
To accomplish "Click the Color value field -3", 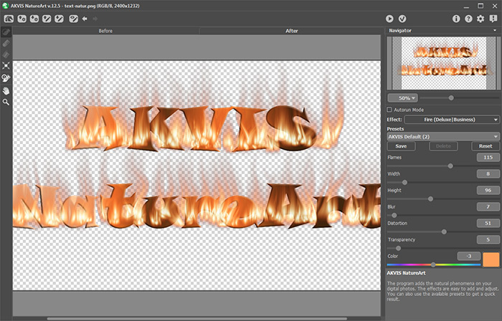I will click(x=469, y=256).
